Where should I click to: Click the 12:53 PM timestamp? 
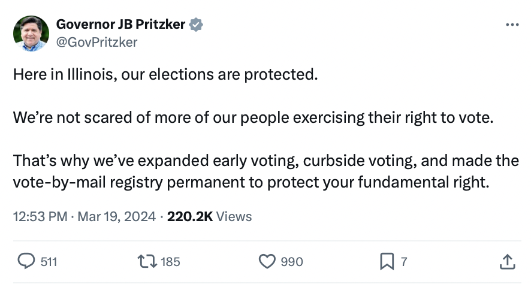40,216
